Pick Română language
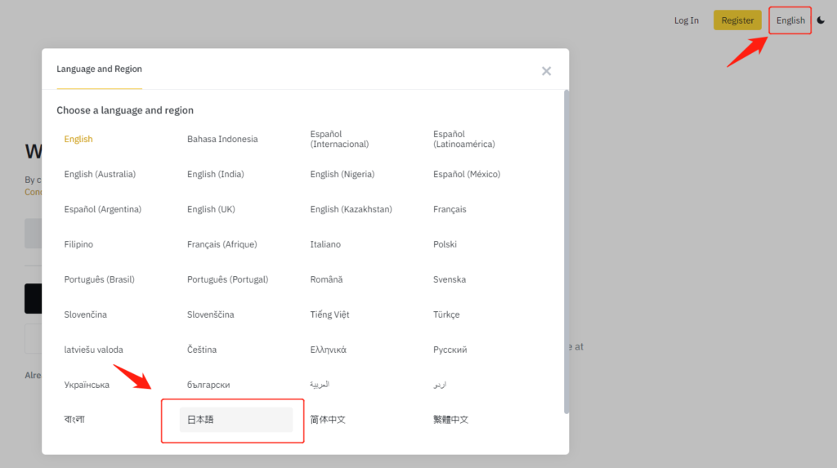This screenshot has width=837, height=468. [326, 279]
